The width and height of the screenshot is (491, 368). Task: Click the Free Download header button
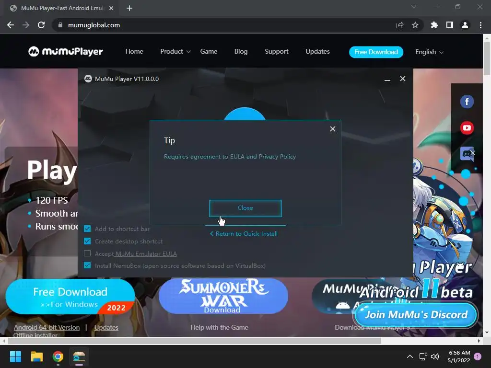point(376,52)
